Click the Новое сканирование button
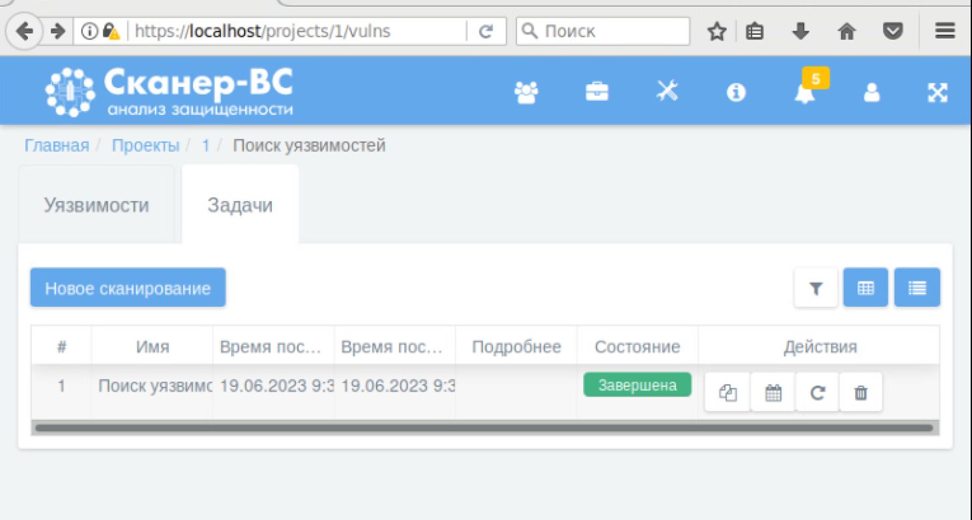This screenshot has width=972, height=520. click(x=128, y=288)
